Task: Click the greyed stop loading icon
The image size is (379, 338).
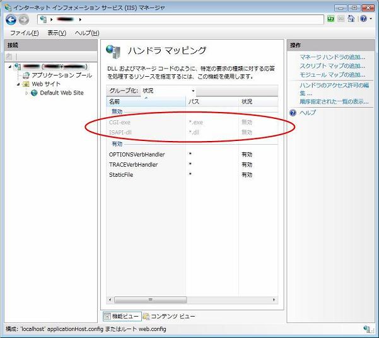Action: (341, 19)
